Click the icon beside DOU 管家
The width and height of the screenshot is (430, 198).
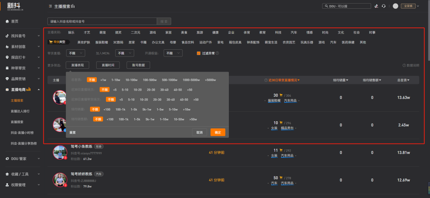7,159
